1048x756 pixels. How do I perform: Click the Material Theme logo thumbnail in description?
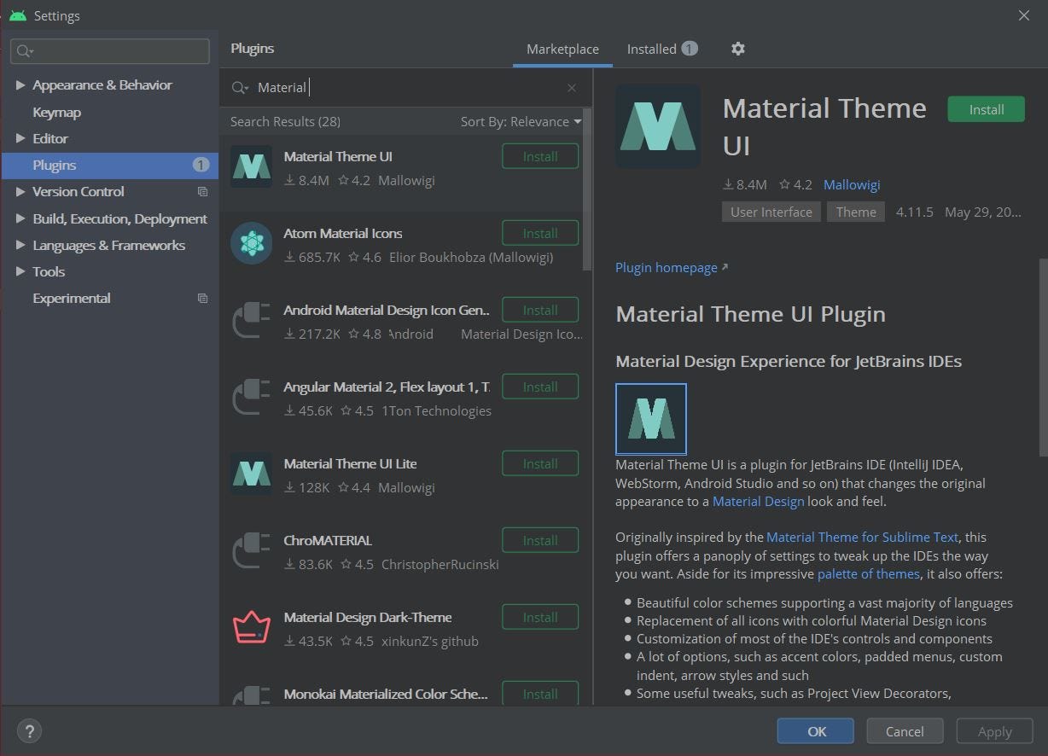click(x=651, y=419)
